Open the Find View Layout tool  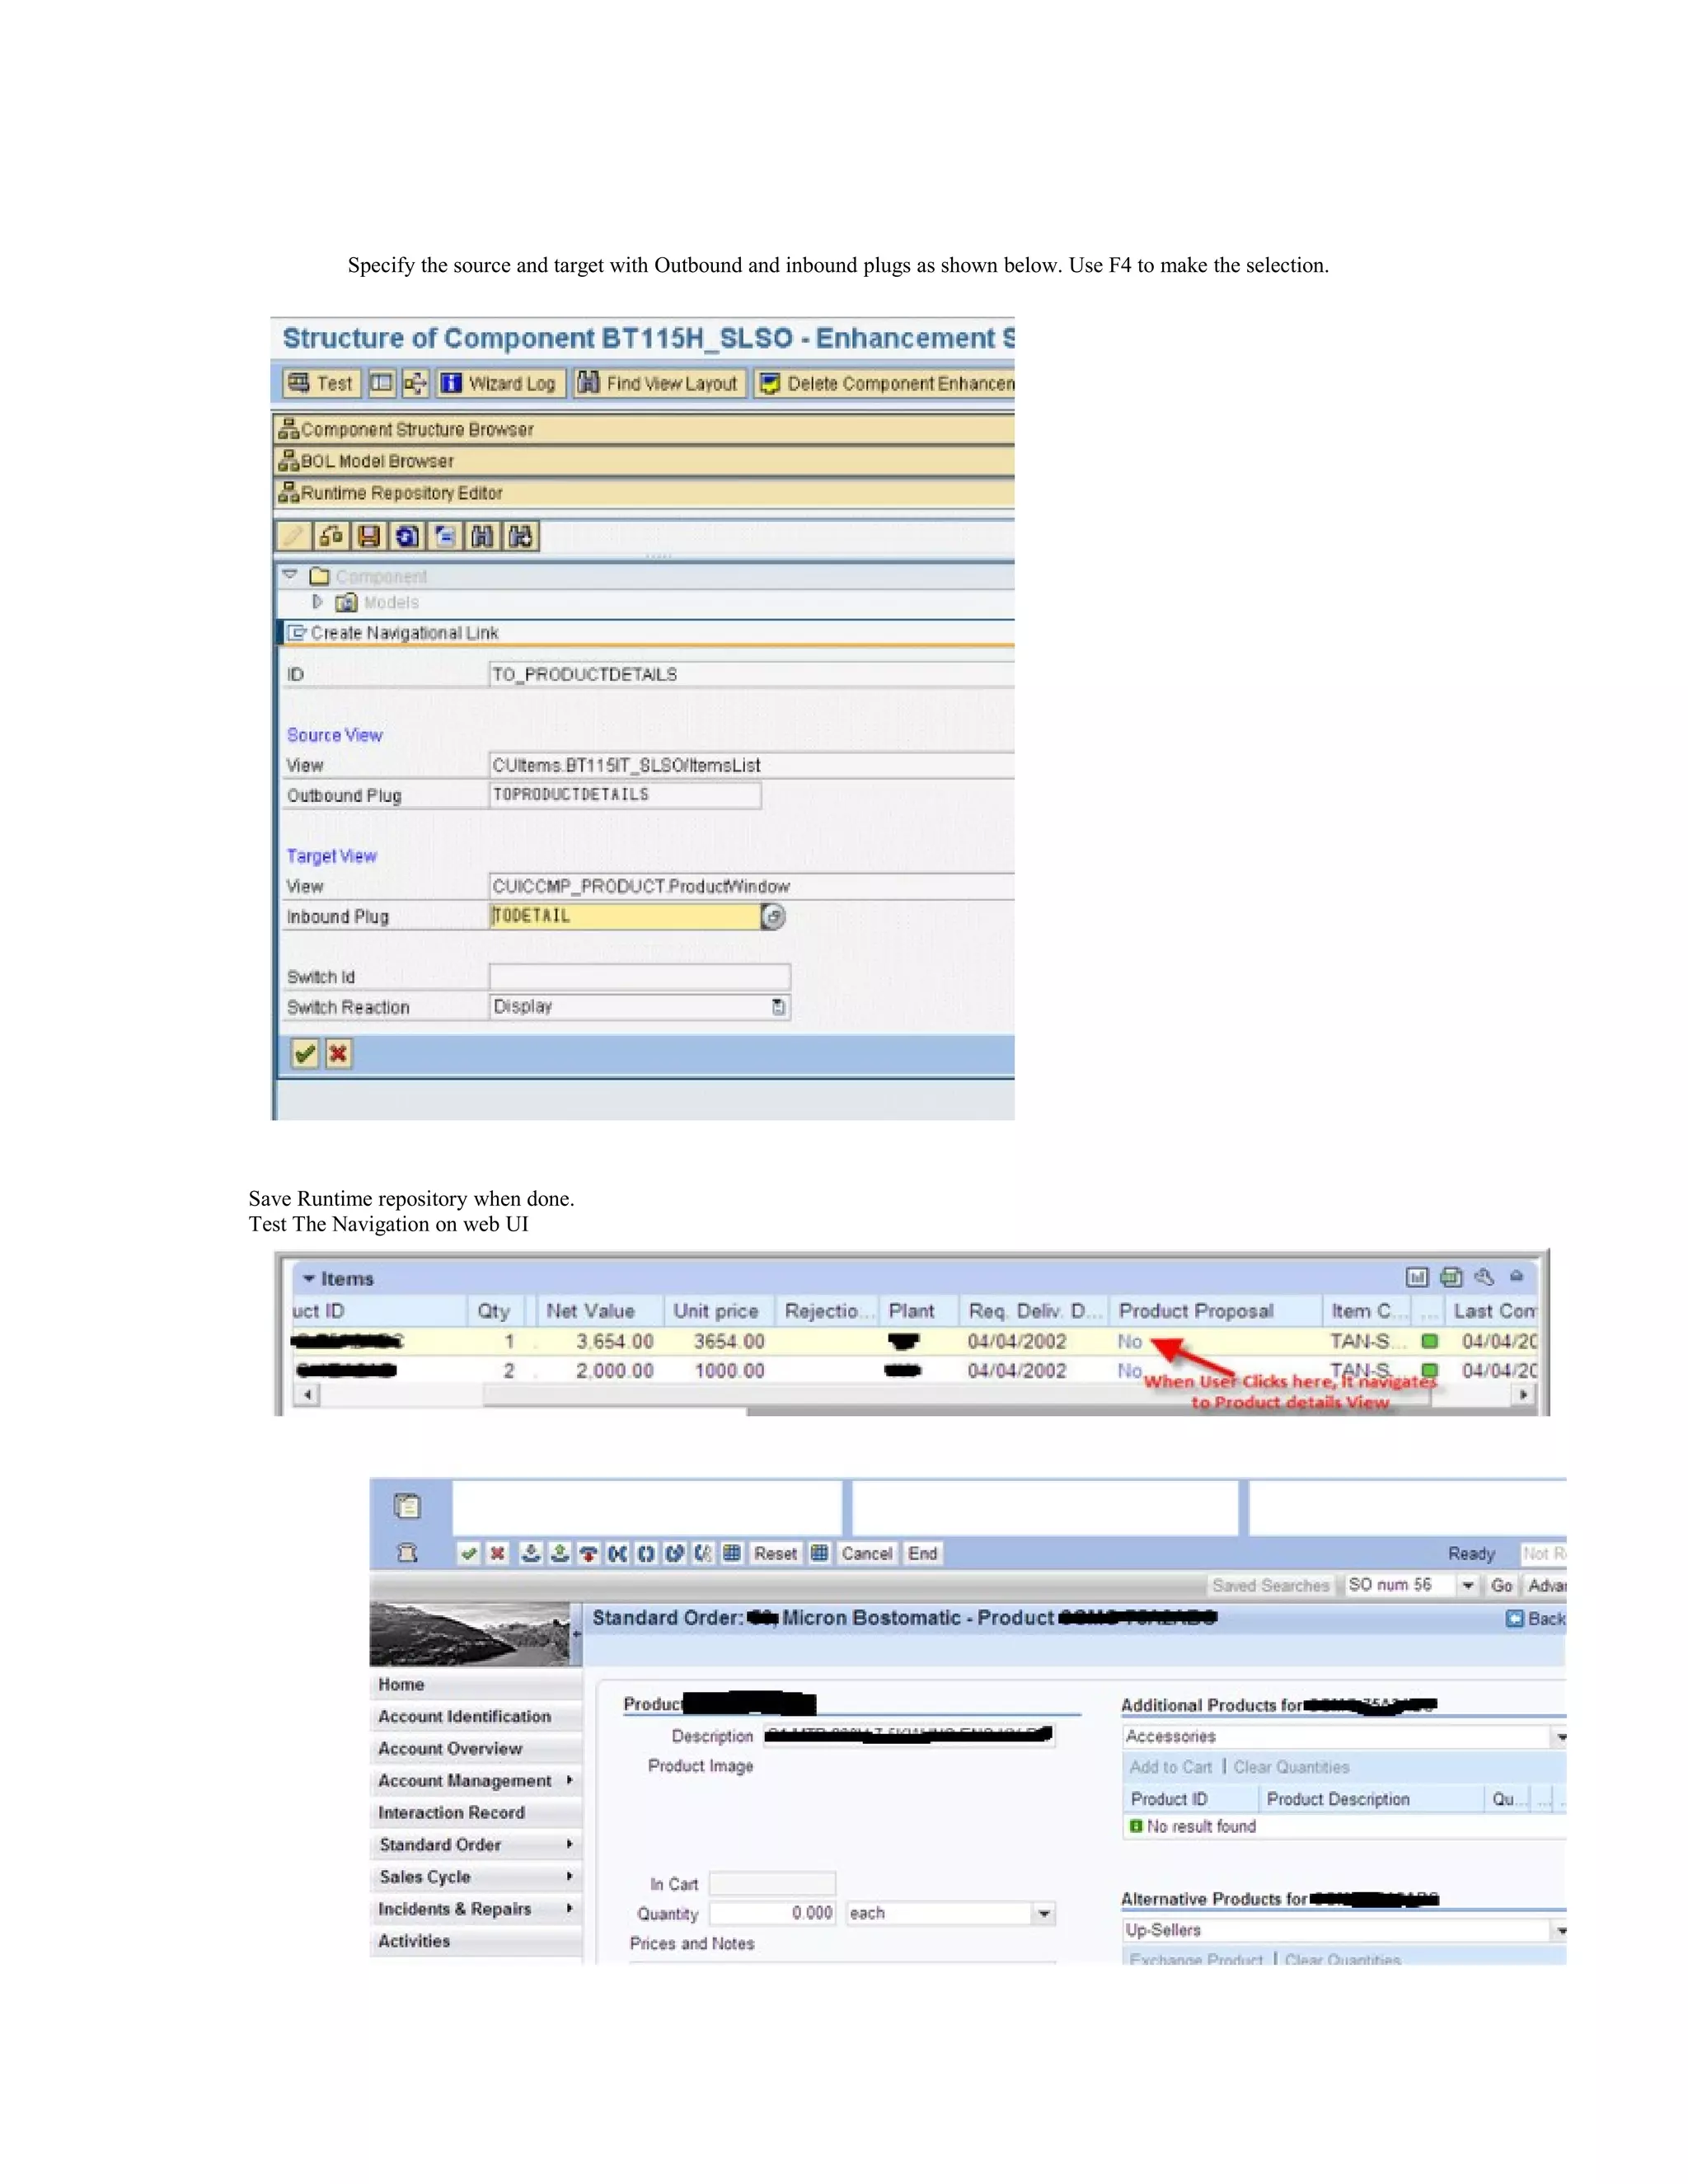[659, 383]
